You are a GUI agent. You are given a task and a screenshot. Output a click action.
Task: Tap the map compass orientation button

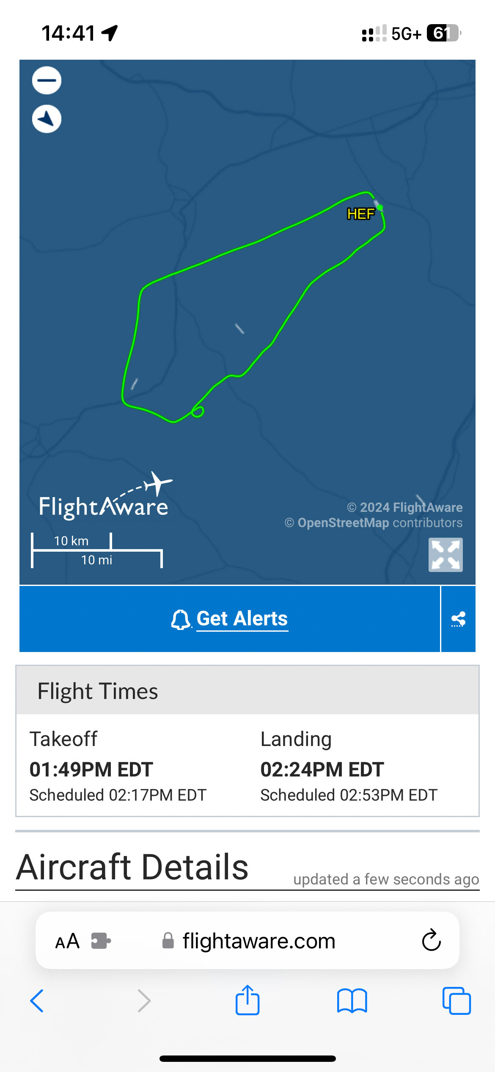(47, 119)
